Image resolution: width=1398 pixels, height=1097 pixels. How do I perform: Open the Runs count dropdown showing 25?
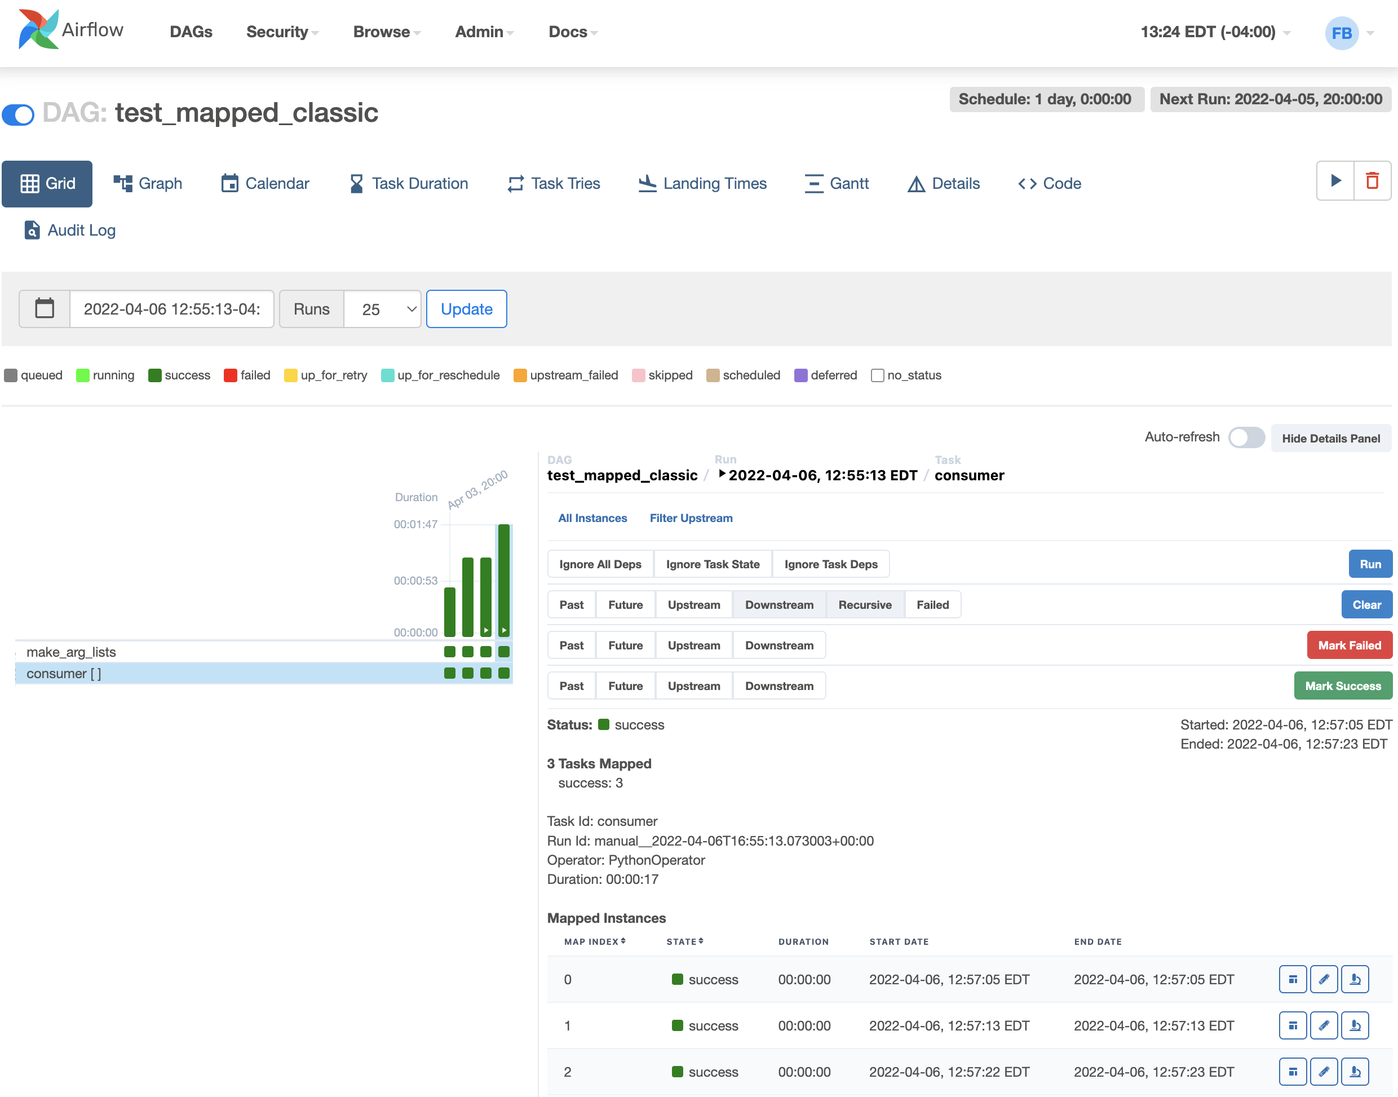pyautogui.click(x=382, y=309)
